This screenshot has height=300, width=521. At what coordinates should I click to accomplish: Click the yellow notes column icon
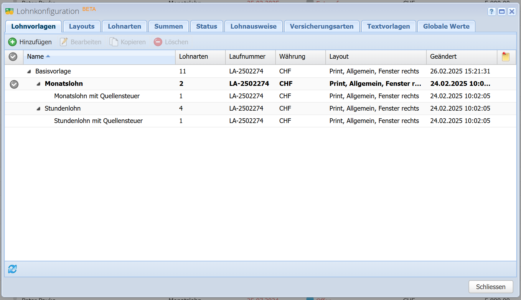coord(506,57)
